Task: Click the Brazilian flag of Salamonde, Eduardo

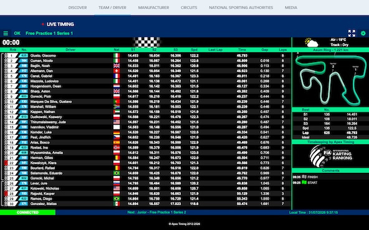Action: pyautogui.click(x=117, y=173)
